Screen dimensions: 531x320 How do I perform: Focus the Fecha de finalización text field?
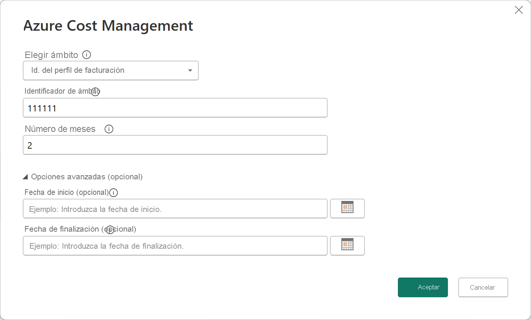[175, 246]
